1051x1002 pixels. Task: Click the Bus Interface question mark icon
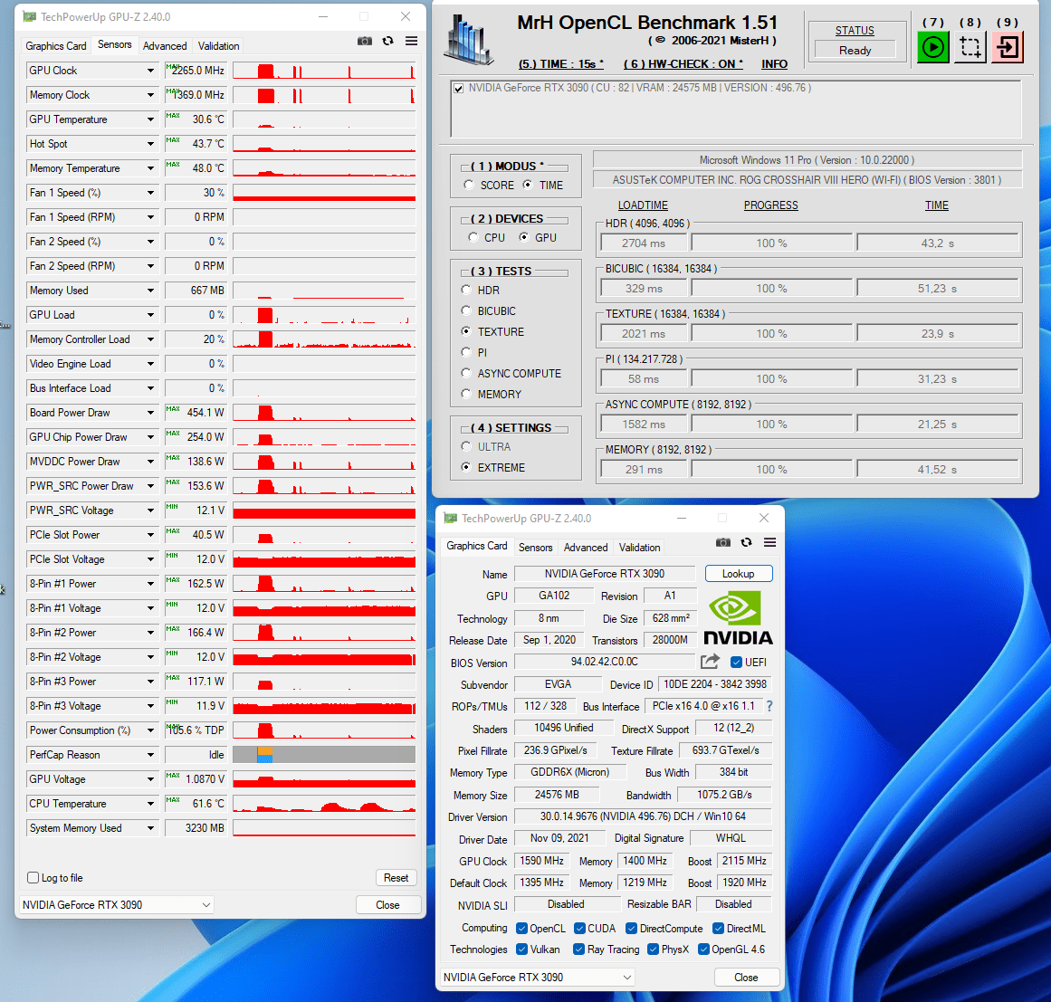769,706
